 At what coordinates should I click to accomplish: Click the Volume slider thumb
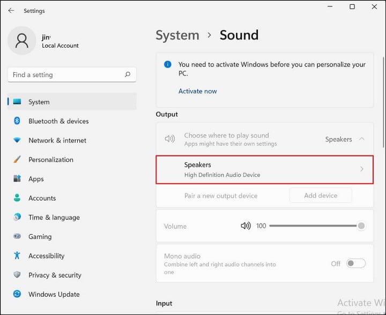pyautogui.click(x=361, y=226)
